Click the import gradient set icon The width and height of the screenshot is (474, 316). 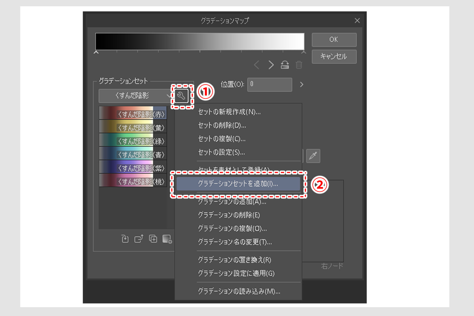[x=125, y=238]
